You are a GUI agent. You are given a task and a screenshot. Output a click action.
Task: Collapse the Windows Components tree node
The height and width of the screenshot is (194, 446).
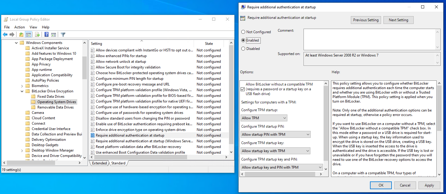pos(16,43)
